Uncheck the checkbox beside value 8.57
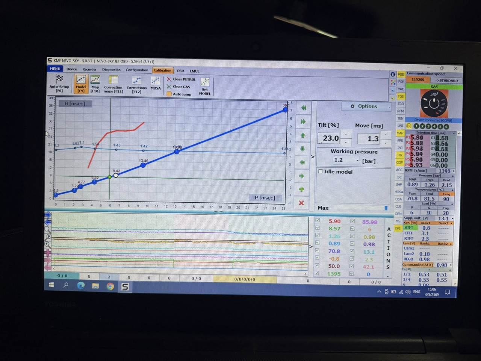Screen dimensions: 481x361 [318, 228]
